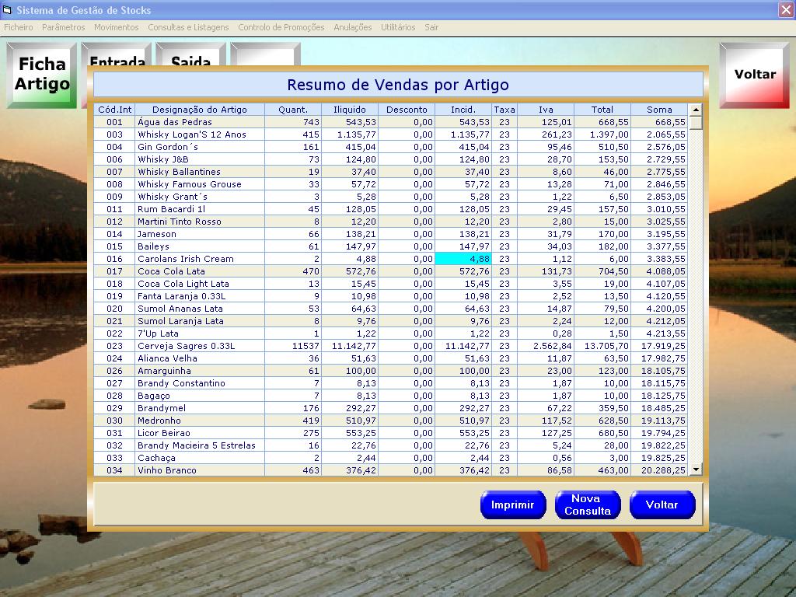Click the Quant. column header
This screenshot has height=597, width=796.
[293, 110]
